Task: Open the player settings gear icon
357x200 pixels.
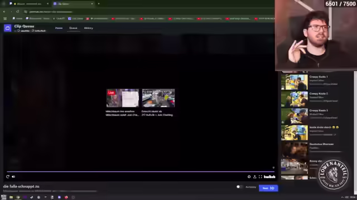Action: click(249, 177)
